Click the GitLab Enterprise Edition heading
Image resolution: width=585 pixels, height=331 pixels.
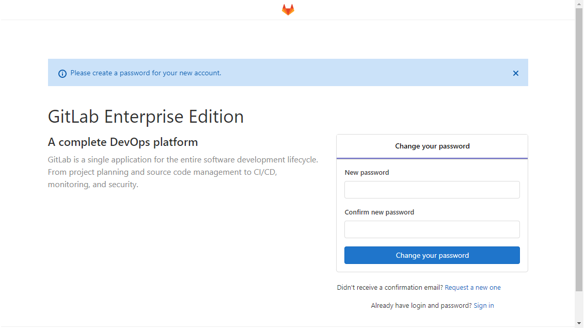146,117
